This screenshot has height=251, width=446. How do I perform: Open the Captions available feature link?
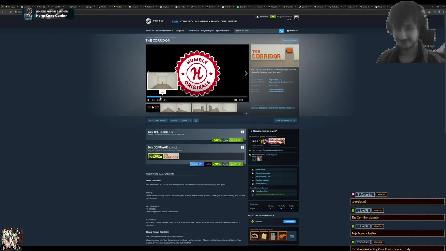[x=262, y=180]
